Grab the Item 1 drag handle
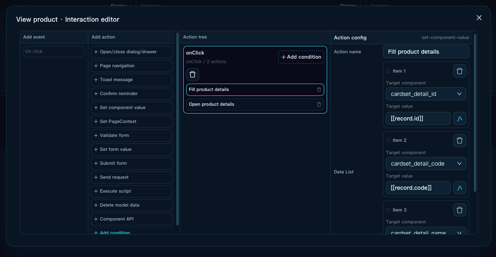Viewport: 496px width, 257px height. coord(388,71)
